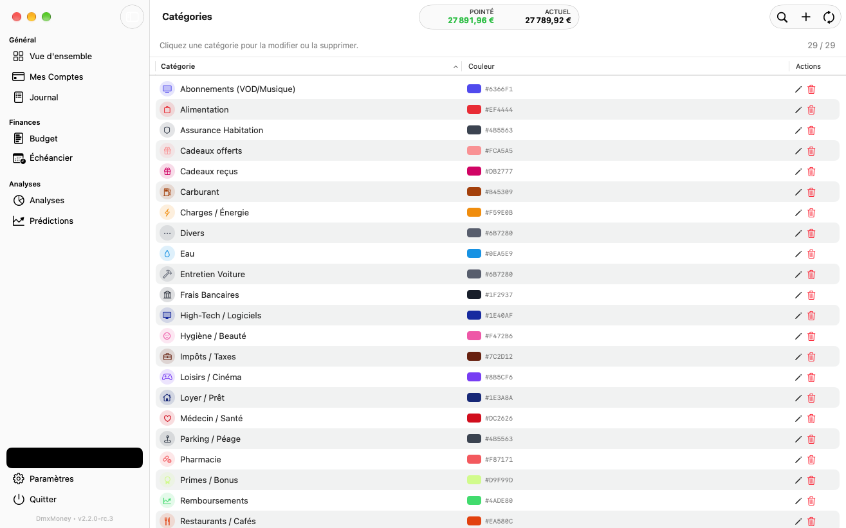This screenshot has width=846, height=528.
Task: Open the Journal section
Action: click(36, 97)
